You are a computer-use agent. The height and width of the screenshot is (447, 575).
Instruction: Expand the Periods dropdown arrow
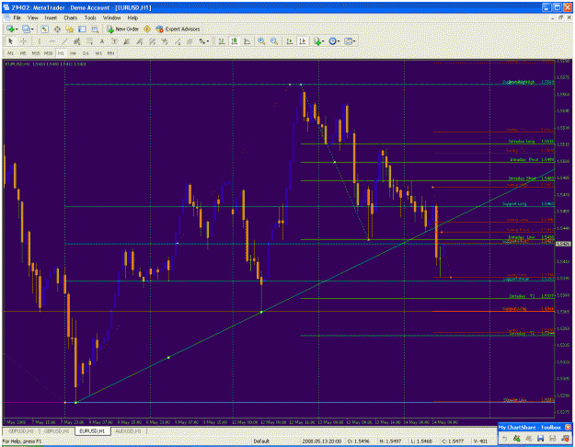(x=339, y=41)
